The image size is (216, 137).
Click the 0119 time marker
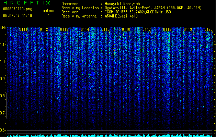[188, 29]
